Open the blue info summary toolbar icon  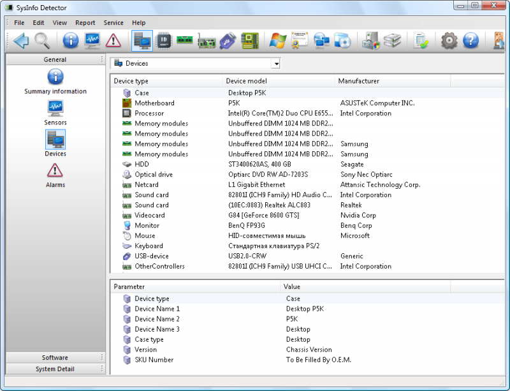click(x=71, y=41)
